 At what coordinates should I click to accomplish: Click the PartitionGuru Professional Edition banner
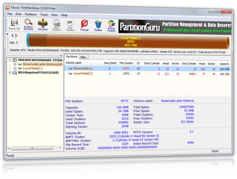pyautogui.click(x=175, y=27)
